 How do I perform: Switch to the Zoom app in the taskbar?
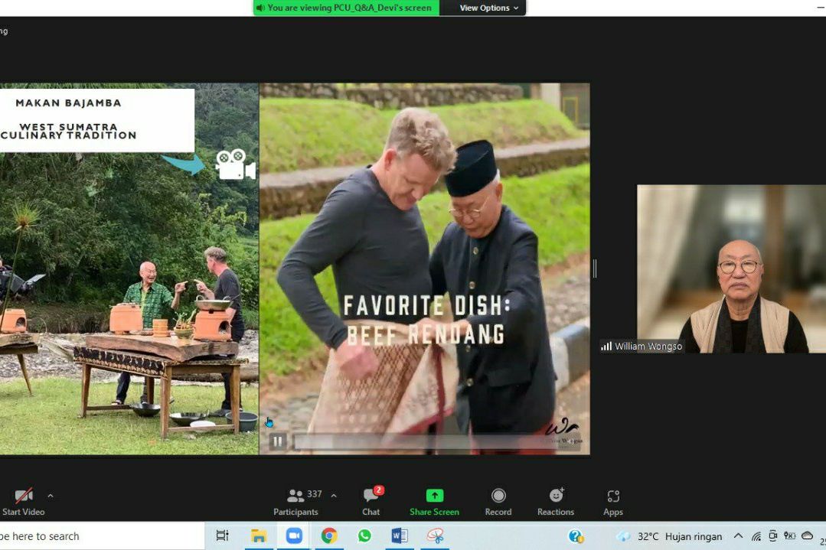point(293,535)
